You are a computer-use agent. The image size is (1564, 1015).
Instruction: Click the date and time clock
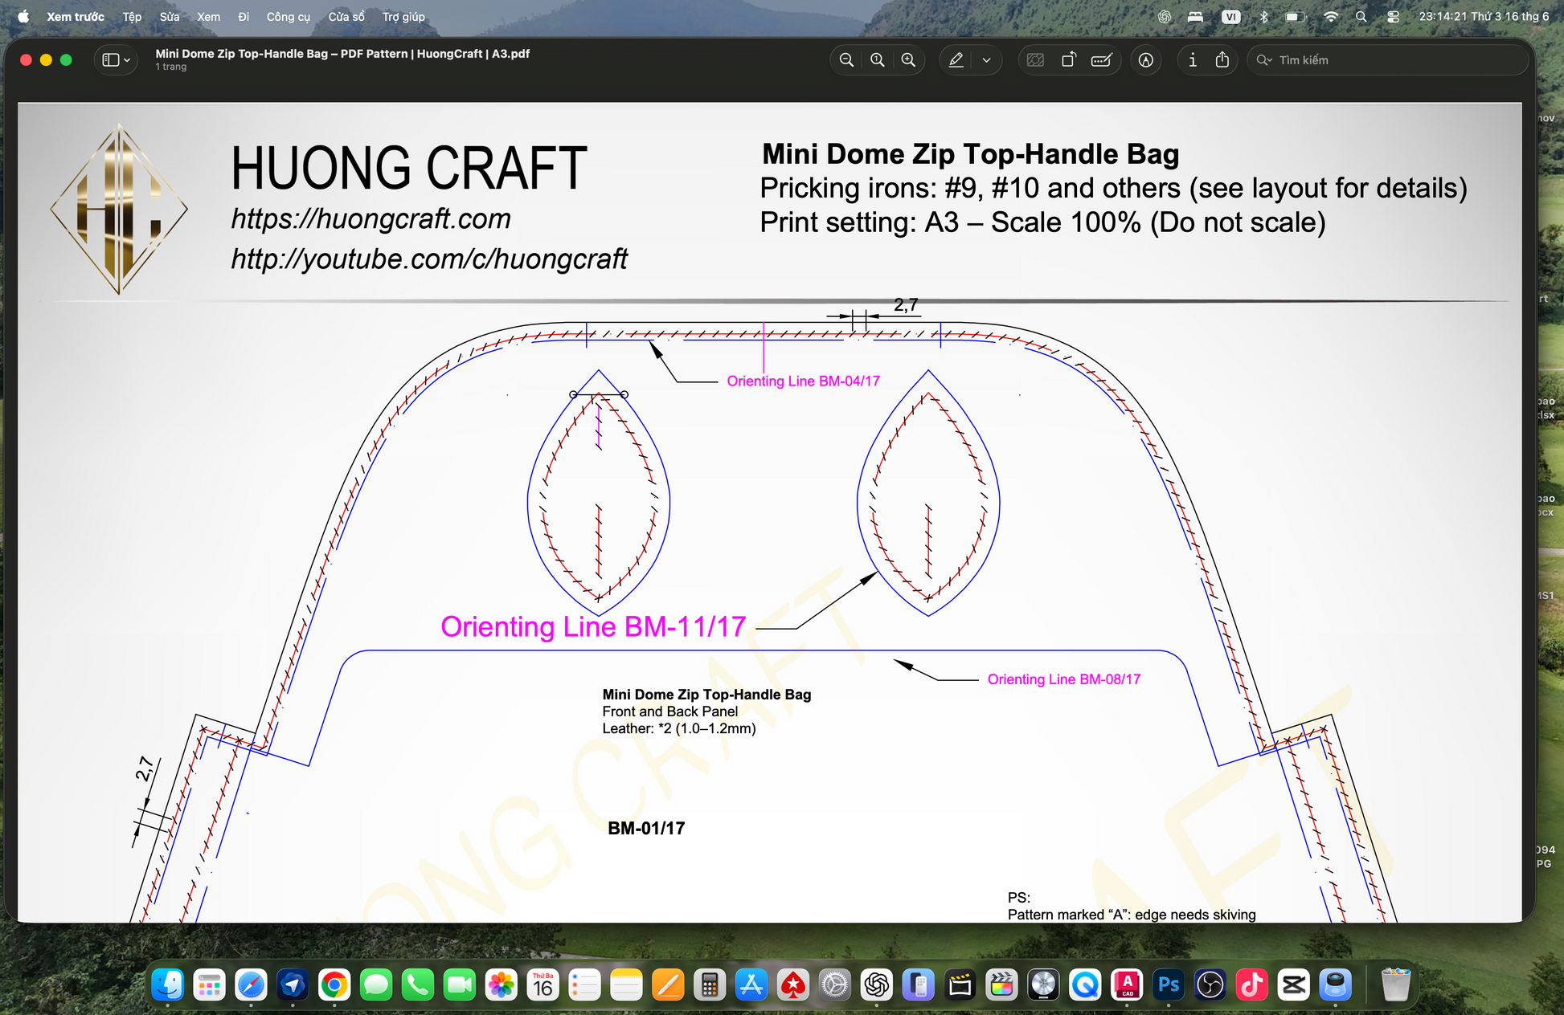pyautogui.click(x=1484, y=17)
